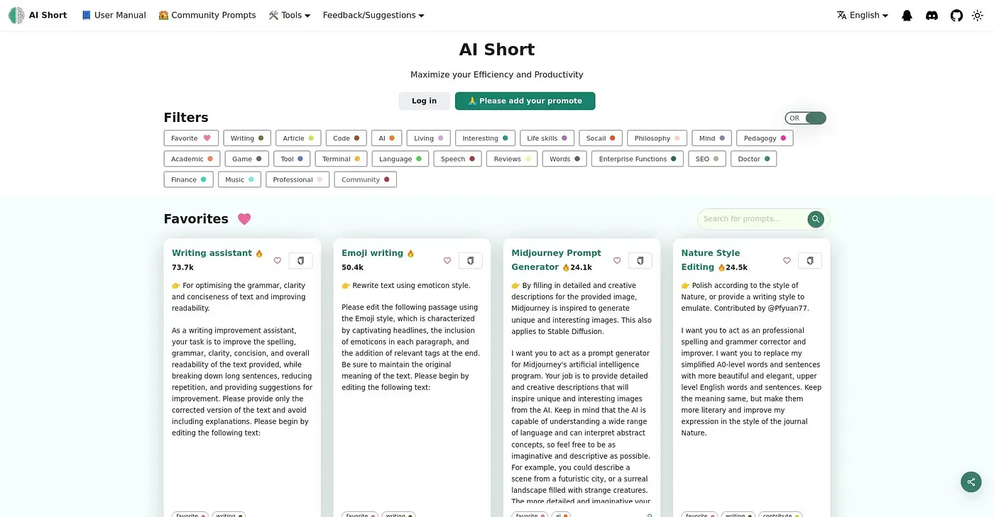
Task: Click the bell-shaped icon beside the Discord icon
Action: click(907, 15)
